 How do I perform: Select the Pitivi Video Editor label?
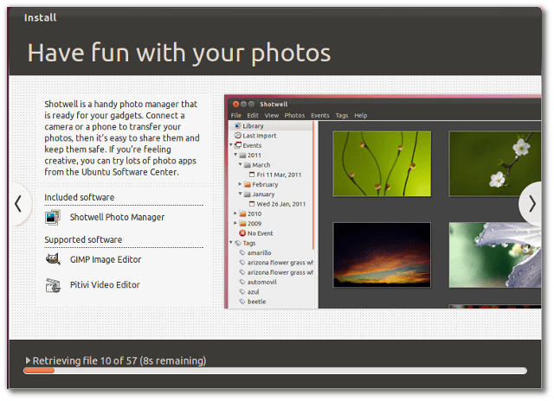105,285
